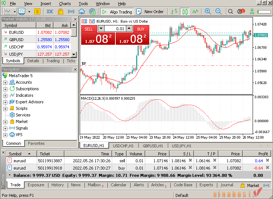
Task: Close the eurusd sell position
Action: pyautogui.click(x=268, y=160)
